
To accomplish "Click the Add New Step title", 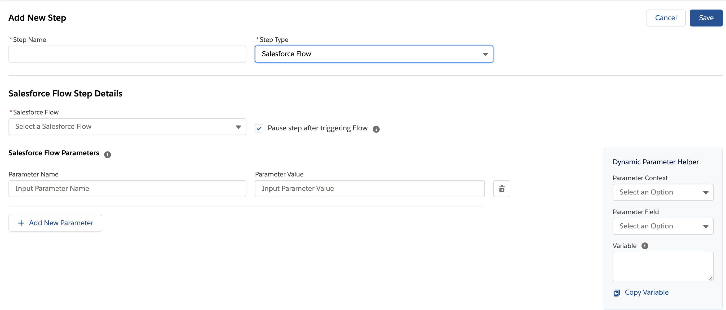I will coord(37,17).
